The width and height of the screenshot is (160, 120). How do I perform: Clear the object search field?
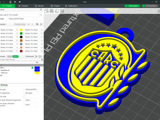(42, 60)
